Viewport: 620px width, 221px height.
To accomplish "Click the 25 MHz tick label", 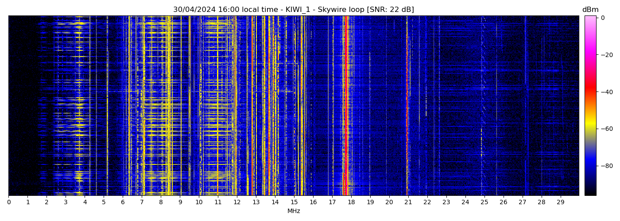I will pos(484,202).
